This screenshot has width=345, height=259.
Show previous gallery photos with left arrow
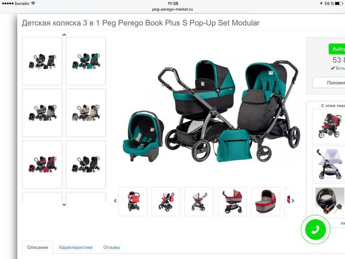click(115, 201)
